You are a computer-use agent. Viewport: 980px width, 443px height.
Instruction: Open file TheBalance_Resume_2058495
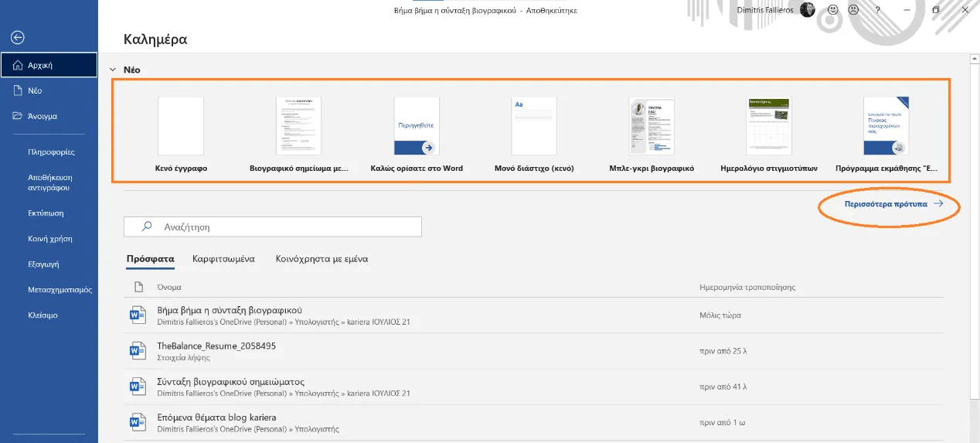[216, 346]
